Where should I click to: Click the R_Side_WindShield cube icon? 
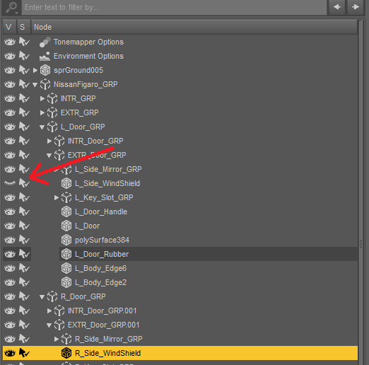[x=66, y=353]
